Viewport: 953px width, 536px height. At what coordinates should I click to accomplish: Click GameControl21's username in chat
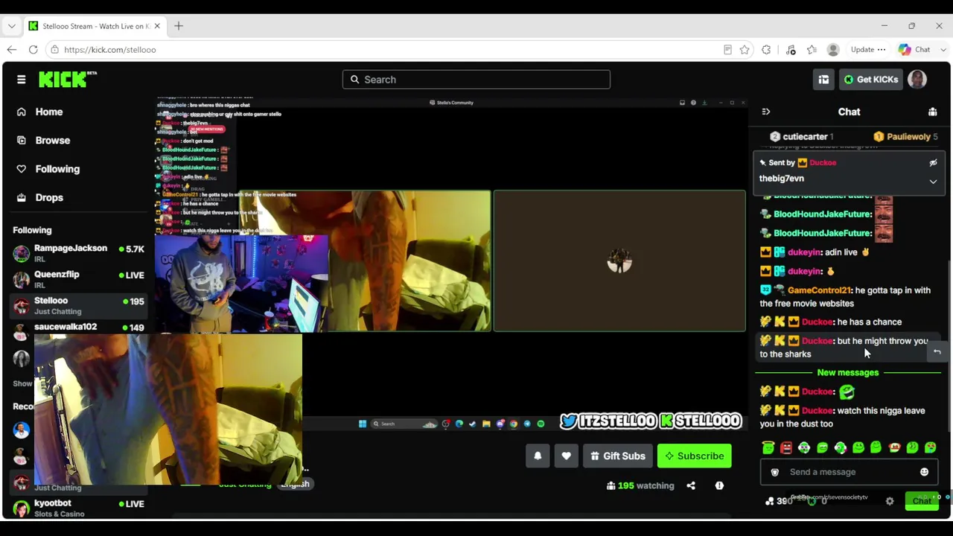tap(819, 290)
